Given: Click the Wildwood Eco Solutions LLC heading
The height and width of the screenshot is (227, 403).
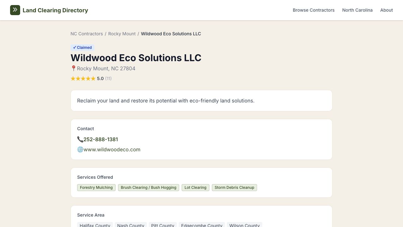Looking at the screenshot, I should (136, 58).
